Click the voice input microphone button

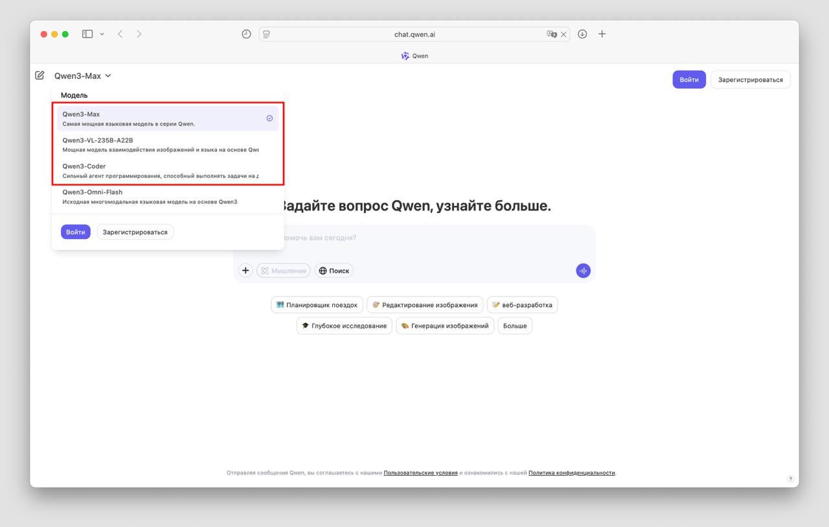(x=583, y=271)
